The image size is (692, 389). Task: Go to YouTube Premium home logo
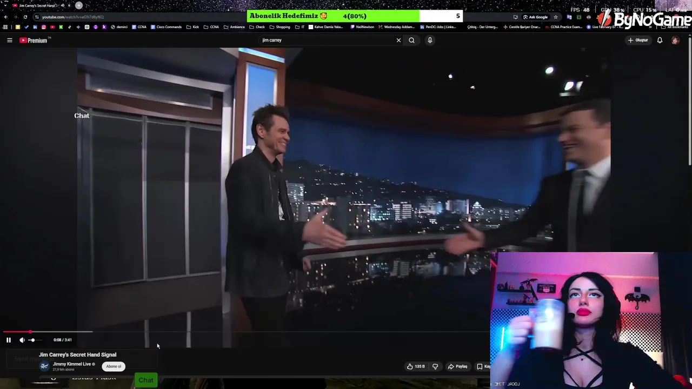(x=35, y=40)
